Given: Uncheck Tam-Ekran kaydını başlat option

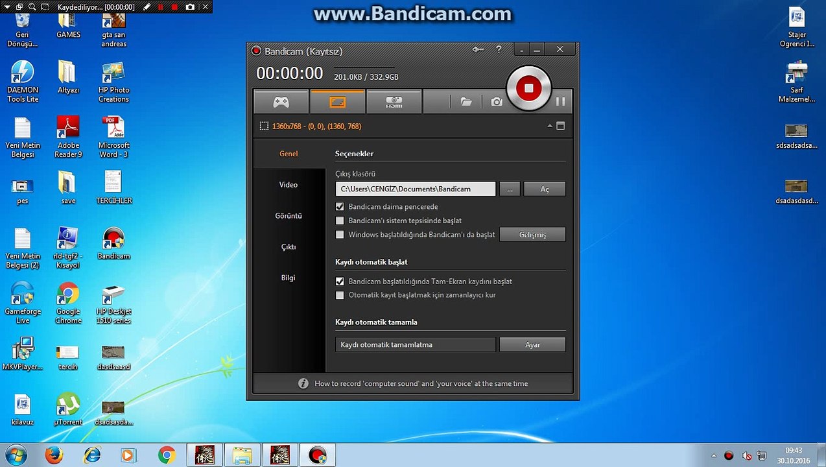Looking at the screenshot, I should pyautogui.click(x=340, y=281).
